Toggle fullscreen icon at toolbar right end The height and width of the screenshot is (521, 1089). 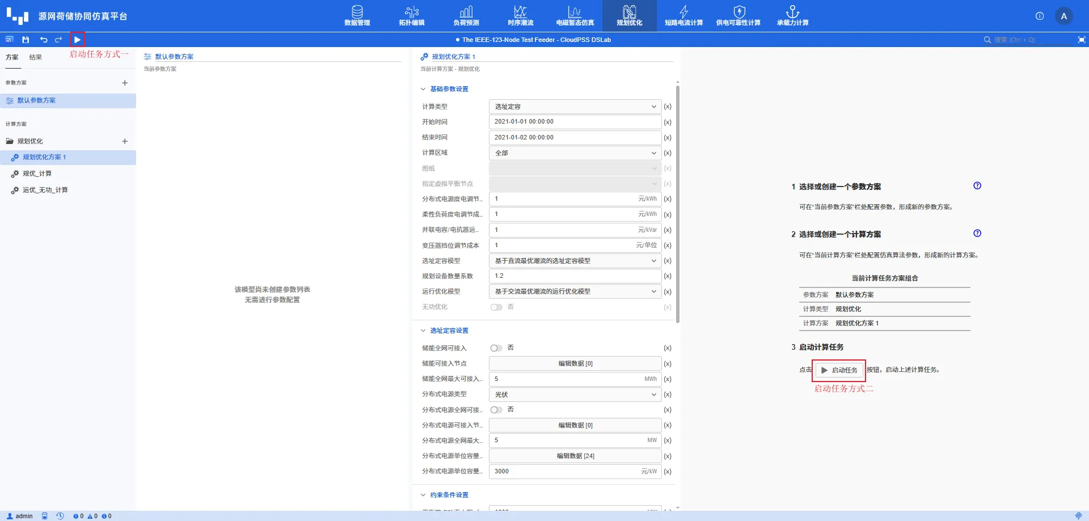coord(1082,40)
